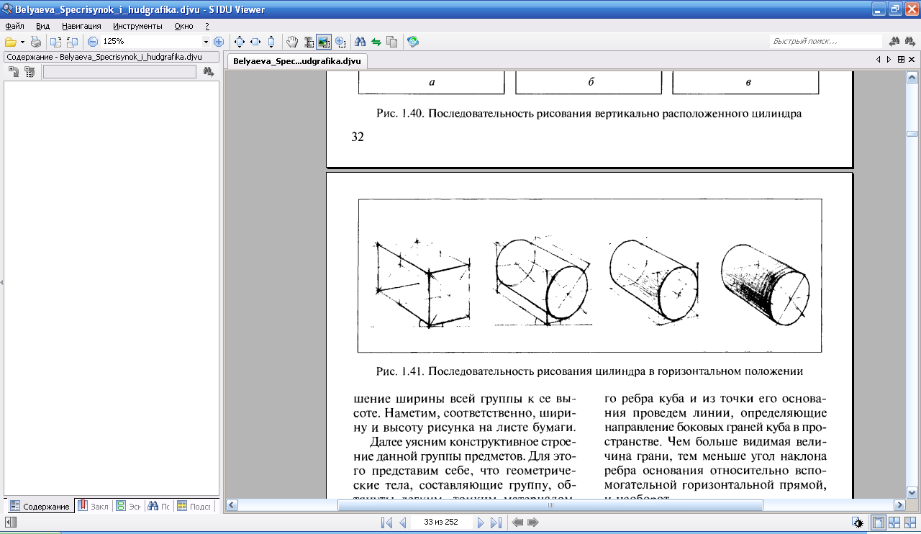Screen dimensions: 921x534
Task: Open the Инструменты menu
Action: point(137,26)
